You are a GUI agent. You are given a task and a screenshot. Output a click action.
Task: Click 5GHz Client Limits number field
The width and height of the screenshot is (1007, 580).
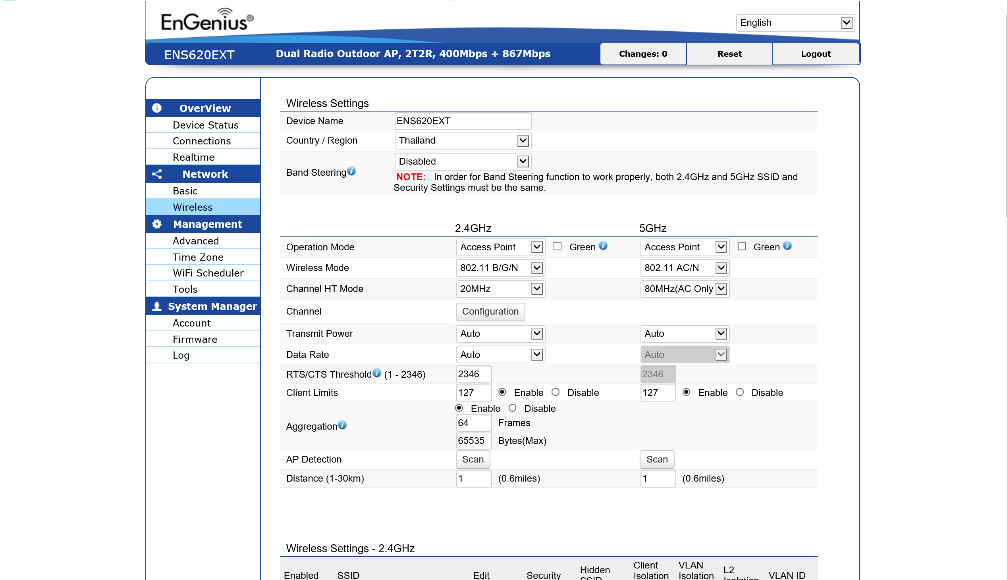pyautogui.click(x=658, y=392)
